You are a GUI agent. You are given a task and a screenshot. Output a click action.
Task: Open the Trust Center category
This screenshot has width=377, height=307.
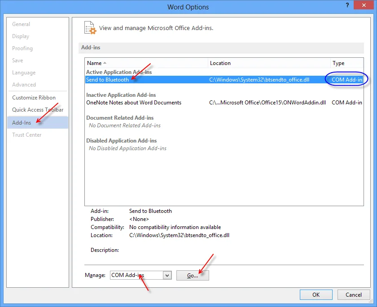(27, 135)
